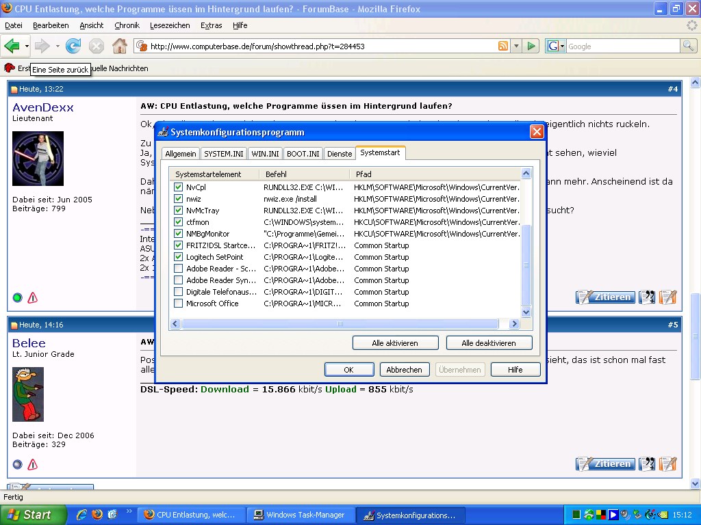Click AvenDexx avatar image
This screenshot has width=701, height=525.
[x=38, y=159]
